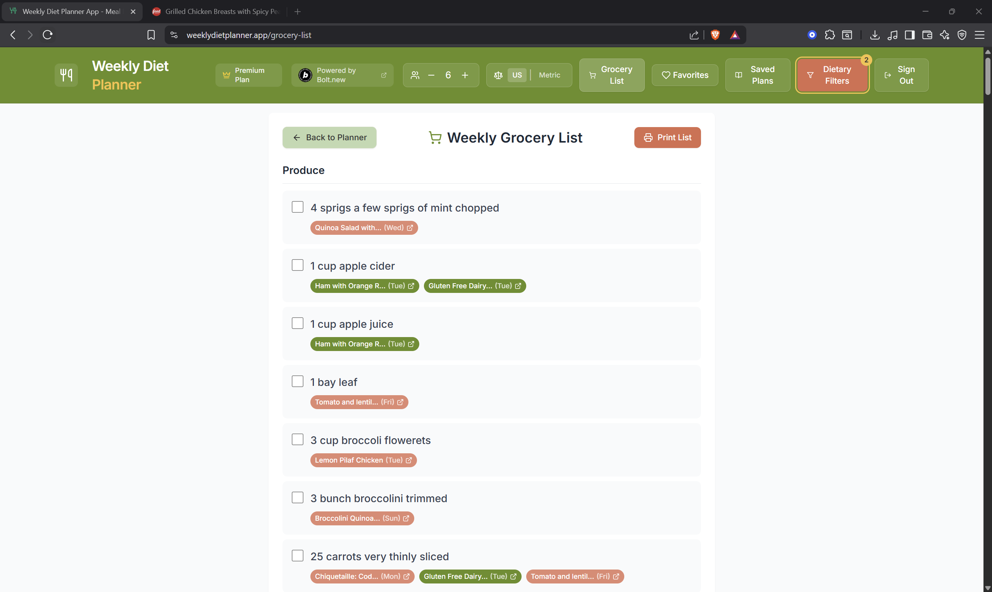Viewport: 992px width, 592px height.
Task: Open Brave wallet icon in toolbar
Action: click(x=927, y=35)
